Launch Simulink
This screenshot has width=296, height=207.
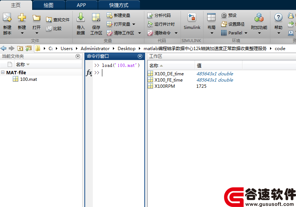[x=192, y=21]
